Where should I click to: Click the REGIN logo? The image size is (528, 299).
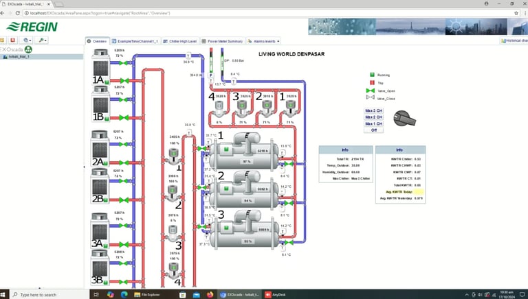coord(32,27)
